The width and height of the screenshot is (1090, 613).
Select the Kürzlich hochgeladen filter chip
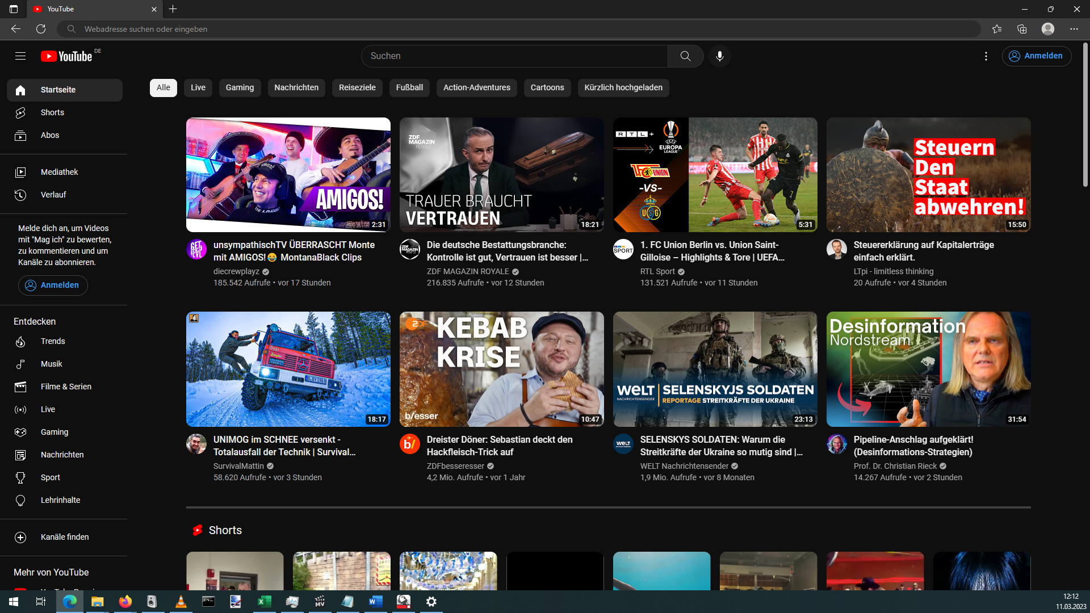coord(623,87)
